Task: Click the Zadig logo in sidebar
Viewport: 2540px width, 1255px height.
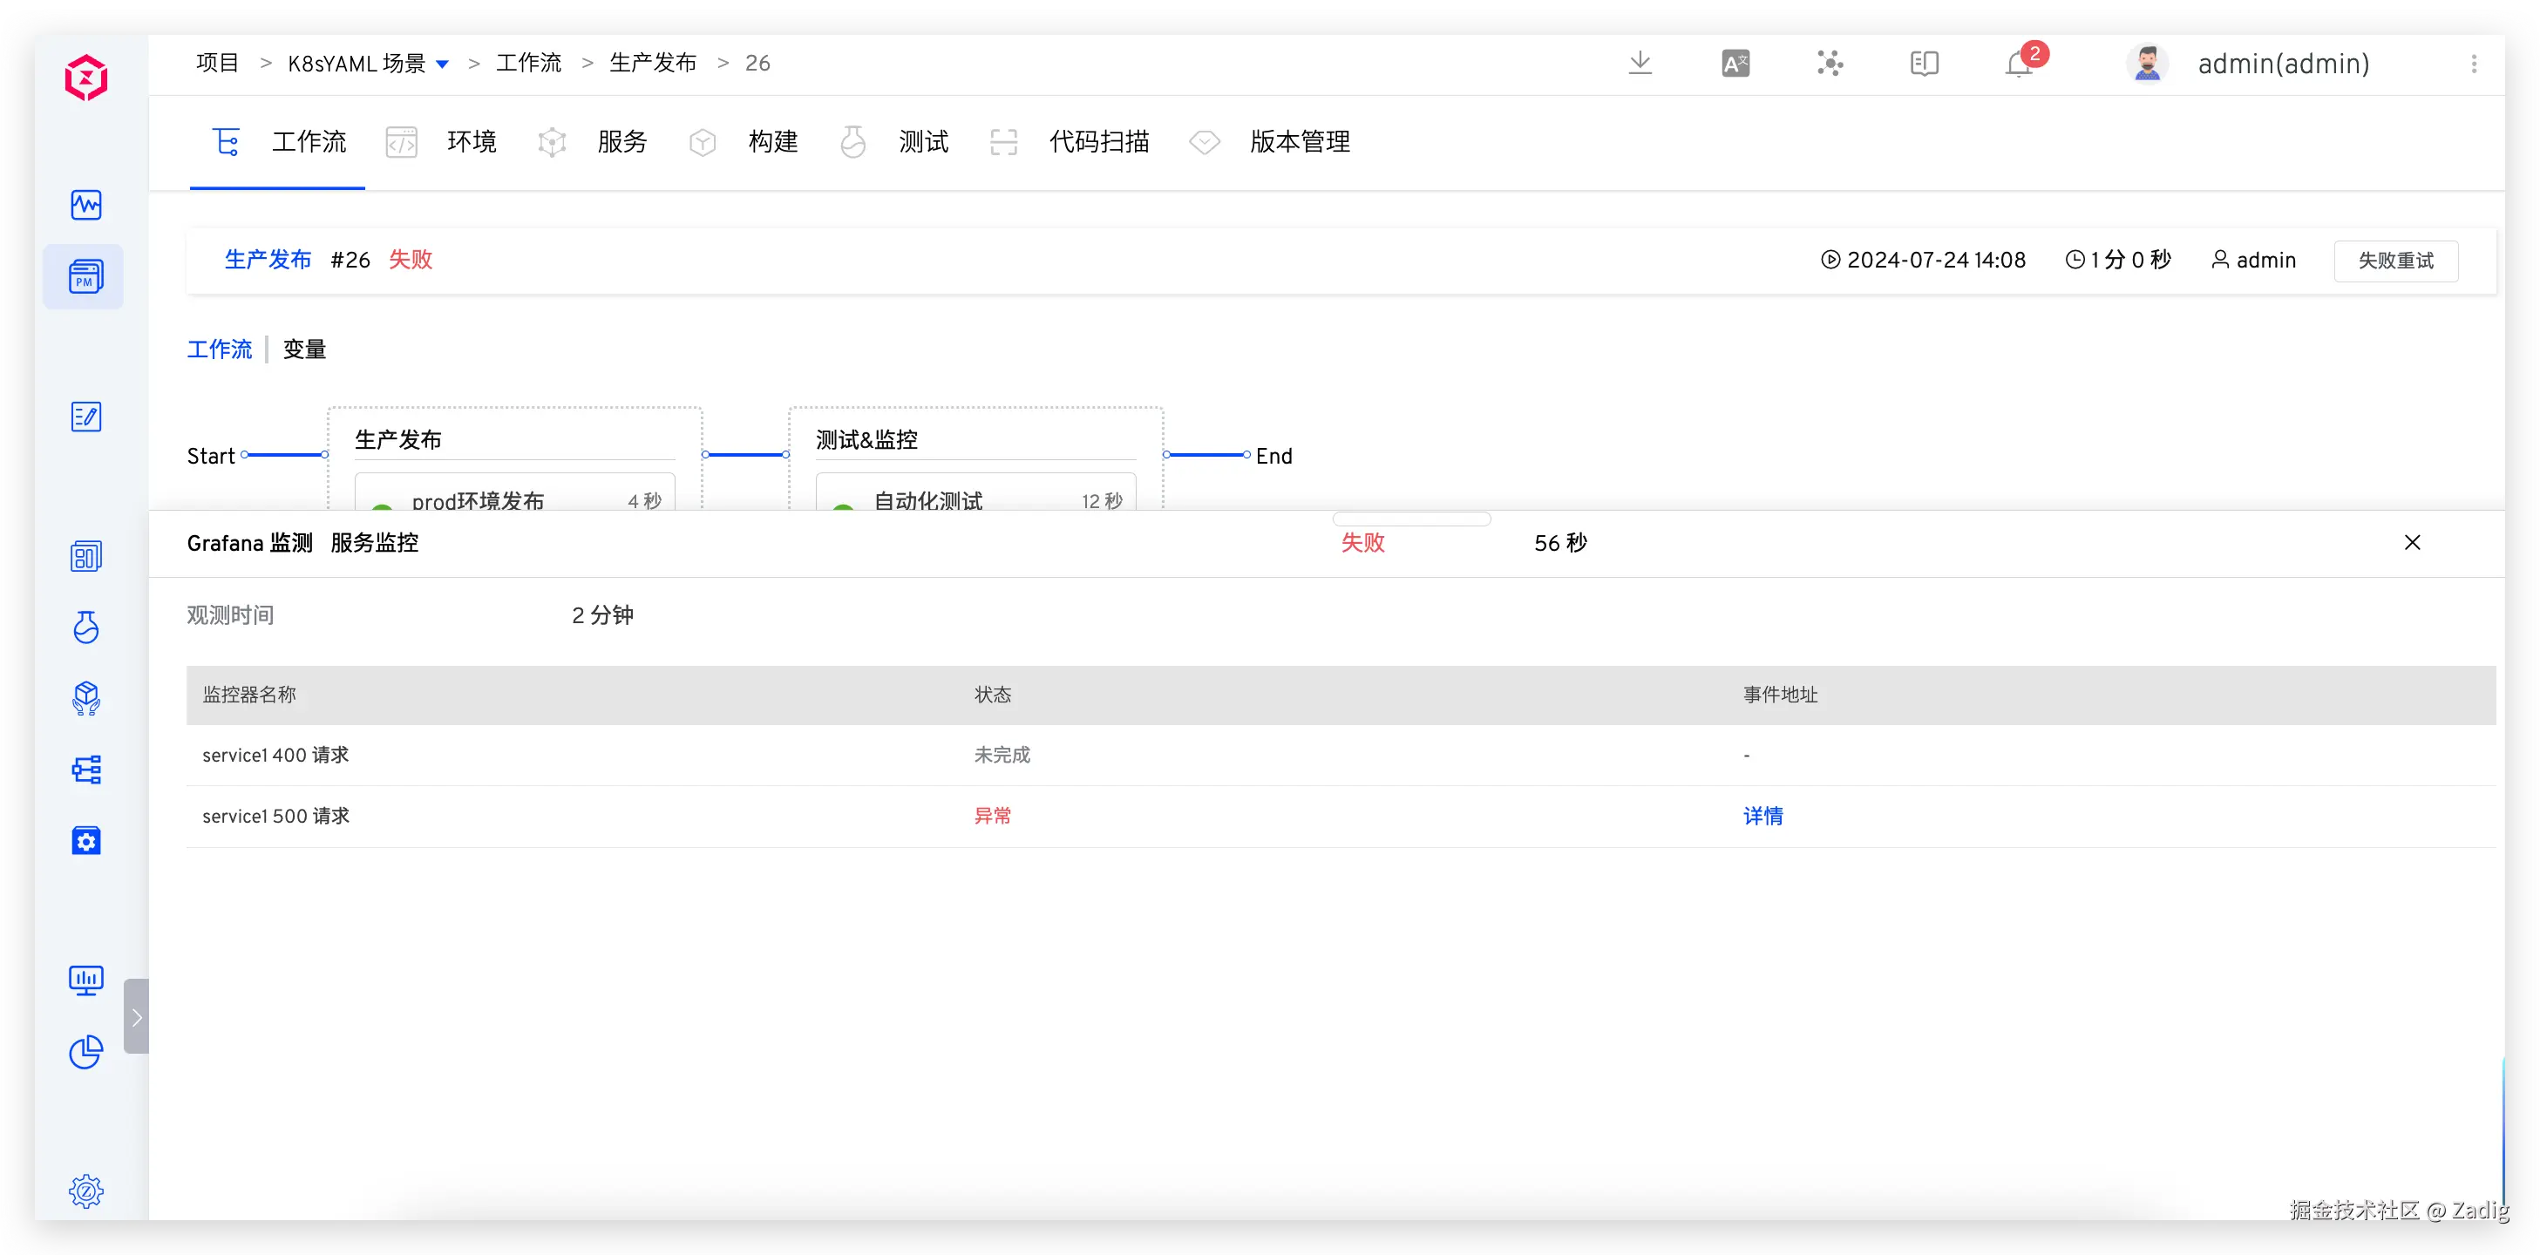Action: click(x=85, y=78)
